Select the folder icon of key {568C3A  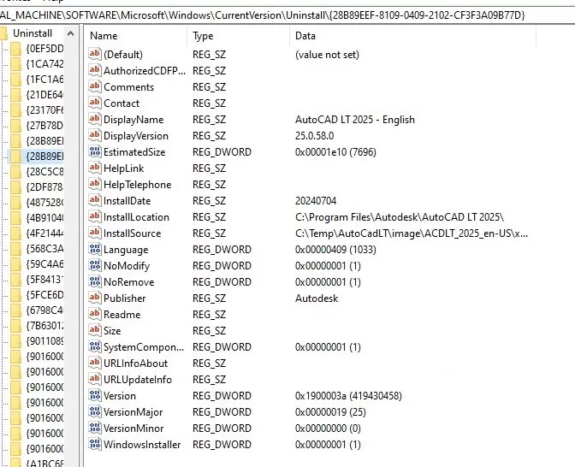[x=15, y=249]
